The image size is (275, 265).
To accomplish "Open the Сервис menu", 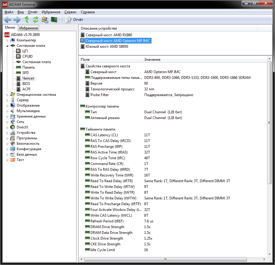I will tap(70, 12).
